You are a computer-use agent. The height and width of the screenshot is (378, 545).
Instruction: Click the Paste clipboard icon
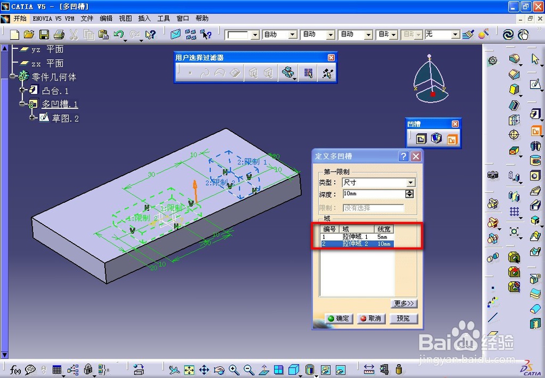pos(104,35)
